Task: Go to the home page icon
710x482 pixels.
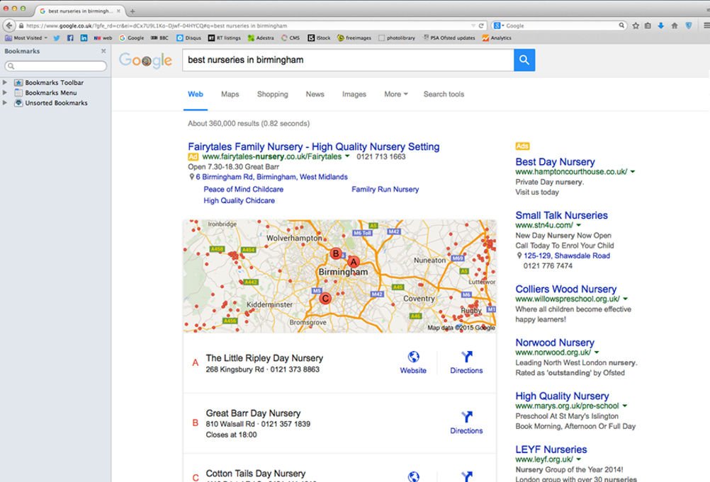Action: point(675,25)
